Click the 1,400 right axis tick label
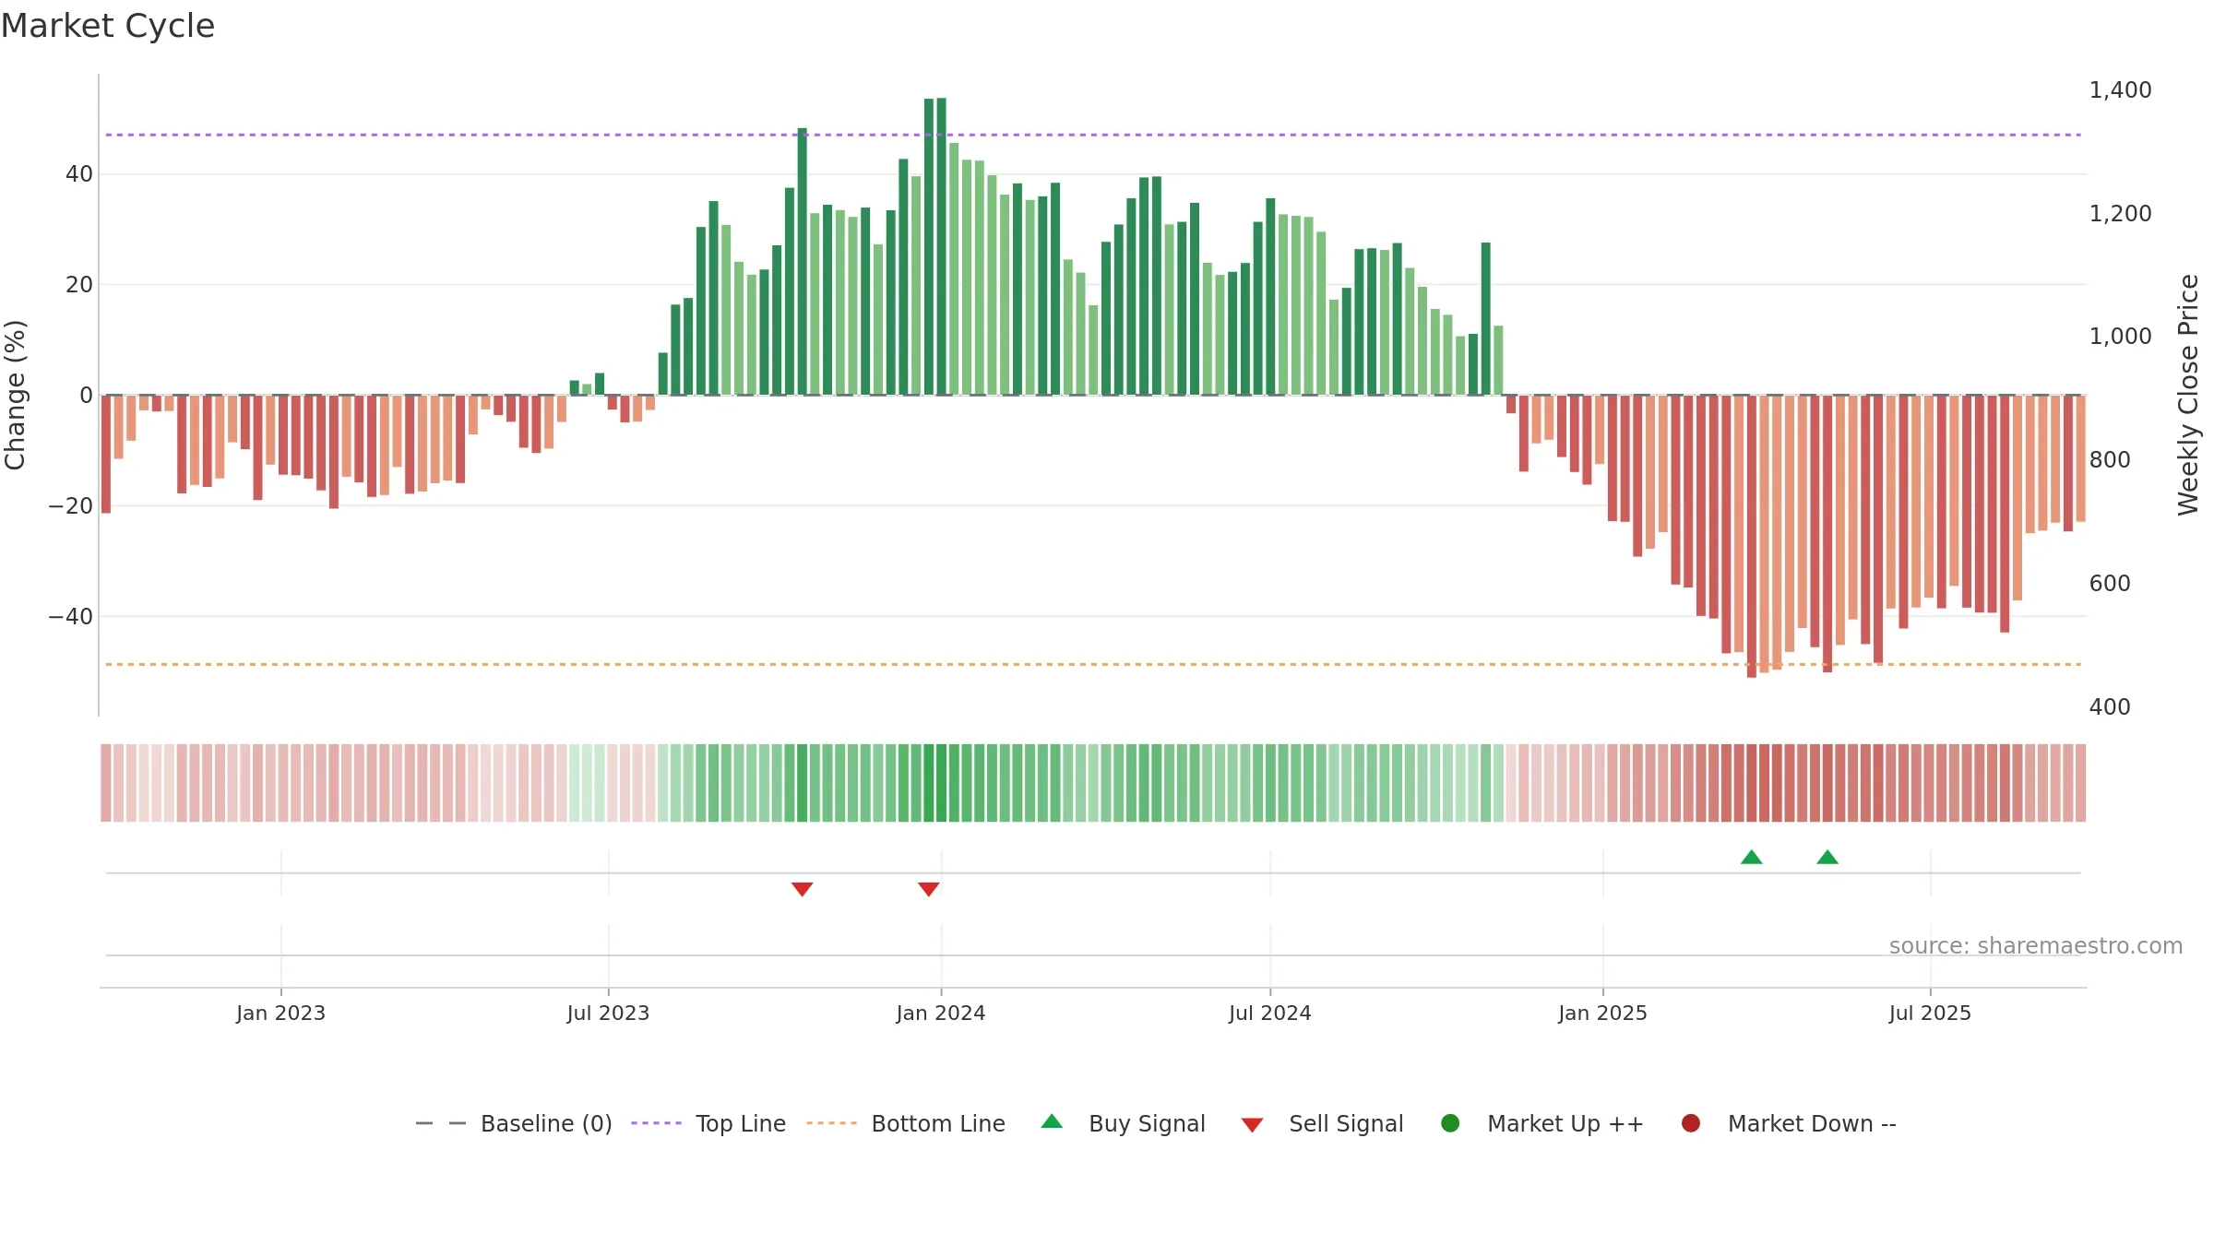The image size is (2214, 1245). [x=2120, y=90]
